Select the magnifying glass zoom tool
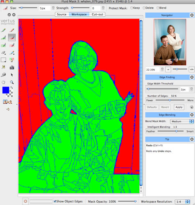This screenshot has height=205, width=195. 12,82
